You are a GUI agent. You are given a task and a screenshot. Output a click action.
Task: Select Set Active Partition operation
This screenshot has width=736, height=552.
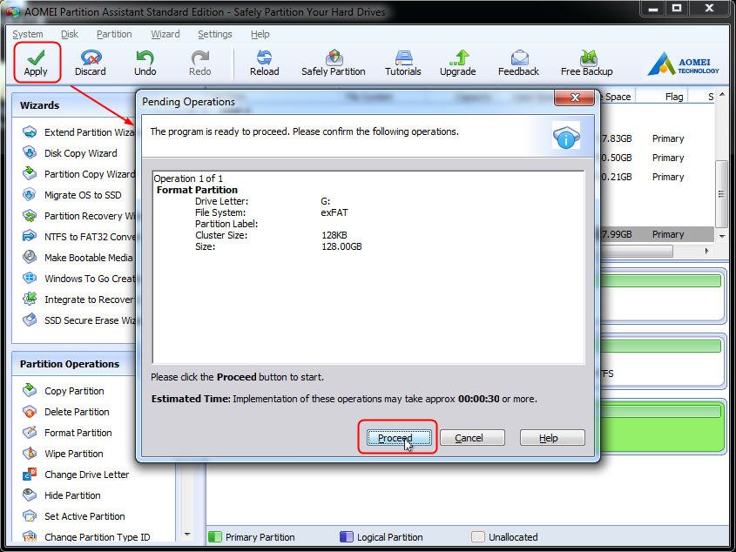pyautogui.click(x=74, y=516)
